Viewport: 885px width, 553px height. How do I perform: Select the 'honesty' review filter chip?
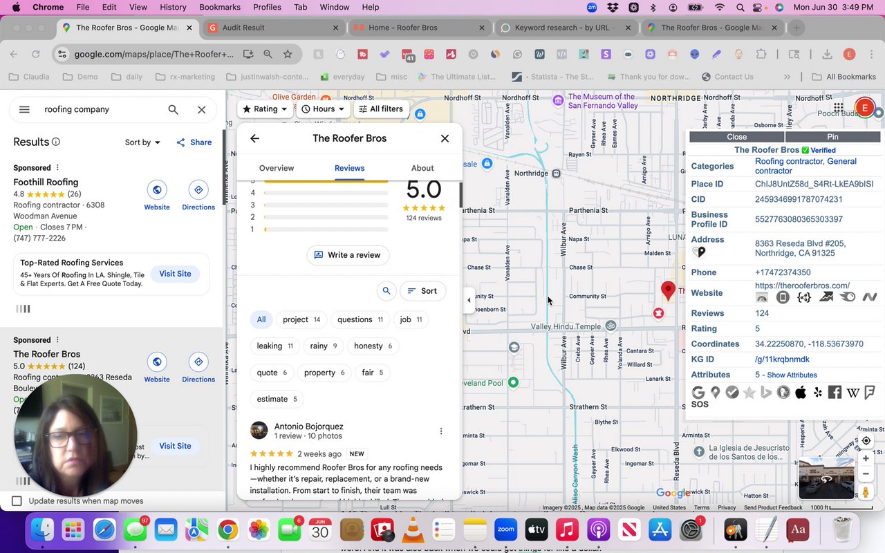(x=373, y=346)
